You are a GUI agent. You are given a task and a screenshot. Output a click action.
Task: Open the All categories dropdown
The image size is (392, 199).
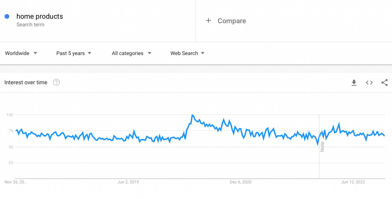(131, 53)
